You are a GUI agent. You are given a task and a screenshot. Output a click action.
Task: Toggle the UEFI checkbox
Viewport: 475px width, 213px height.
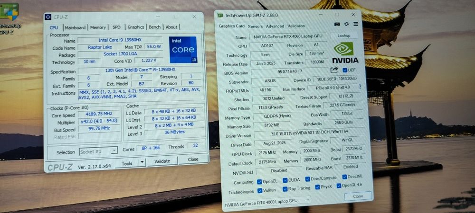tap(344, 70)
